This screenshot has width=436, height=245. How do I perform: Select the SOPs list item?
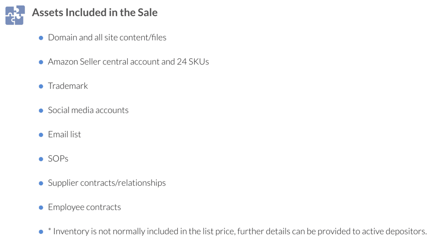click(x=58, y=159)
